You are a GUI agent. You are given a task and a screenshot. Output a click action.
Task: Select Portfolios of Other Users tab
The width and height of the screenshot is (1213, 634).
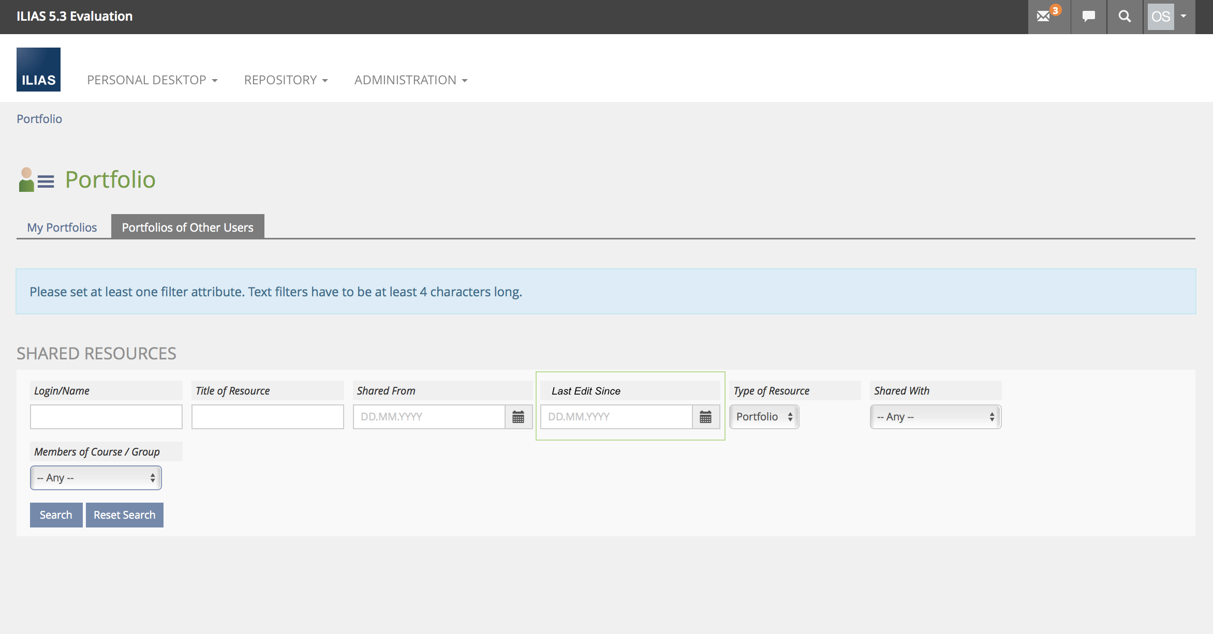[187, 228]
